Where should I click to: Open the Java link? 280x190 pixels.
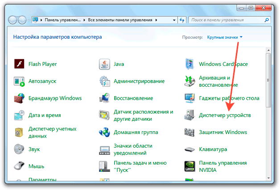[x=119, y=64]
